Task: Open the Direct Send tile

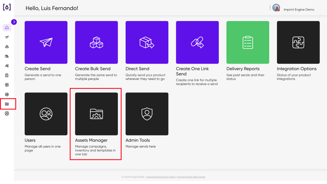Action: pos(147,42)
